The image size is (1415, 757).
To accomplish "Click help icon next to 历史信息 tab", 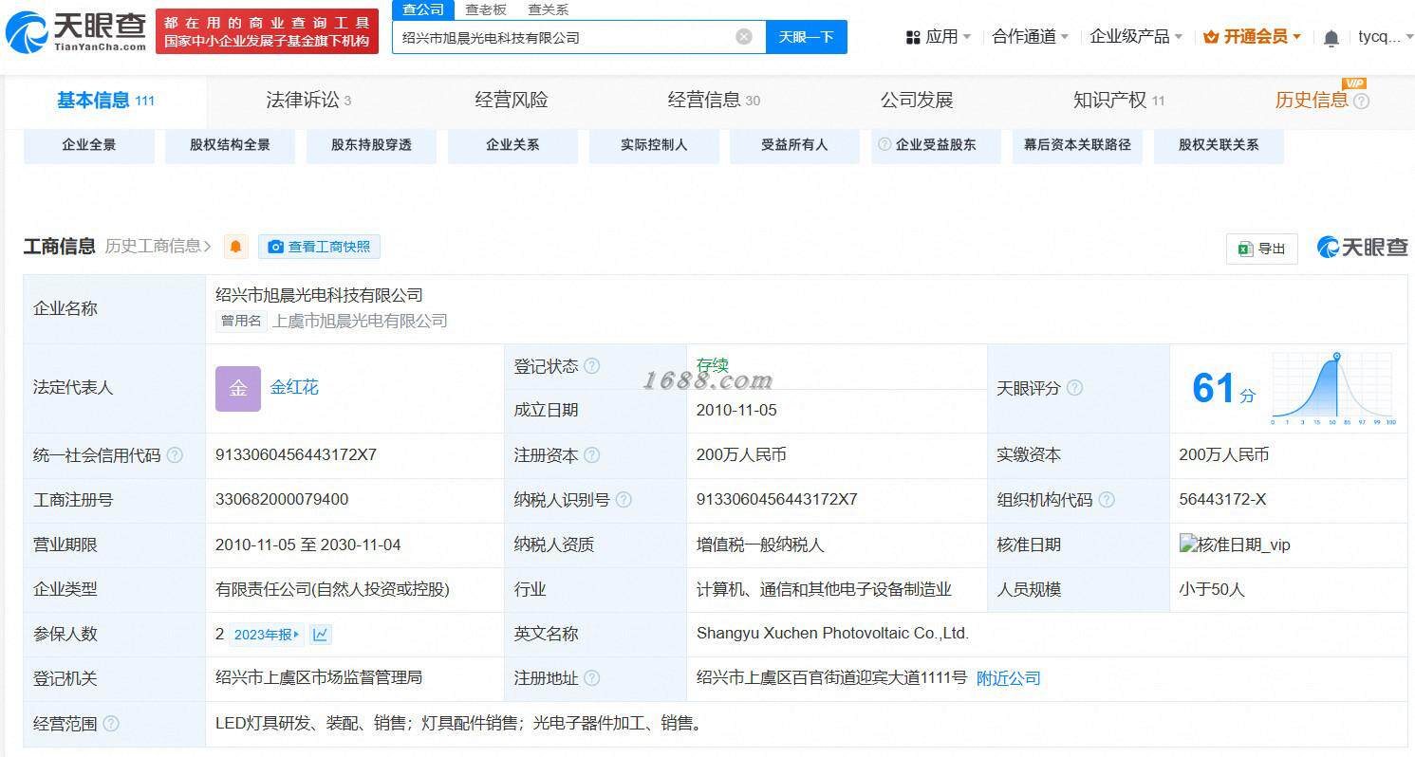I will (1361, 101).
